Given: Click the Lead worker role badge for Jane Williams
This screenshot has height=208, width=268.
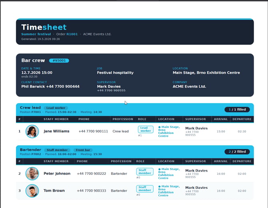Looking at the screenshot, I should (146, 129).
